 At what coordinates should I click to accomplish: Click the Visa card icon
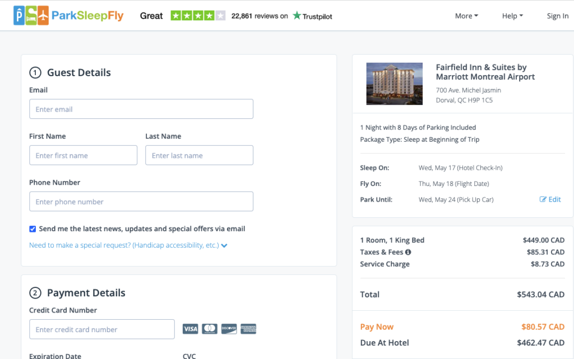pyautogui.click(x=191, y=329)
